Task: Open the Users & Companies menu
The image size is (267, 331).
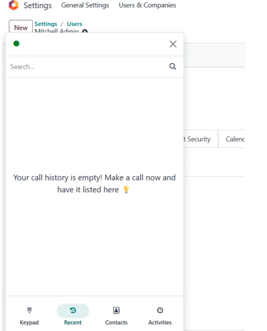Action: 147,5
